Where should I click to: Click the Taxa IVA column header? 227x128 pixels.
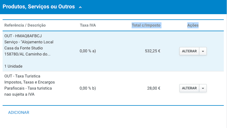click(x=88, y=25)
